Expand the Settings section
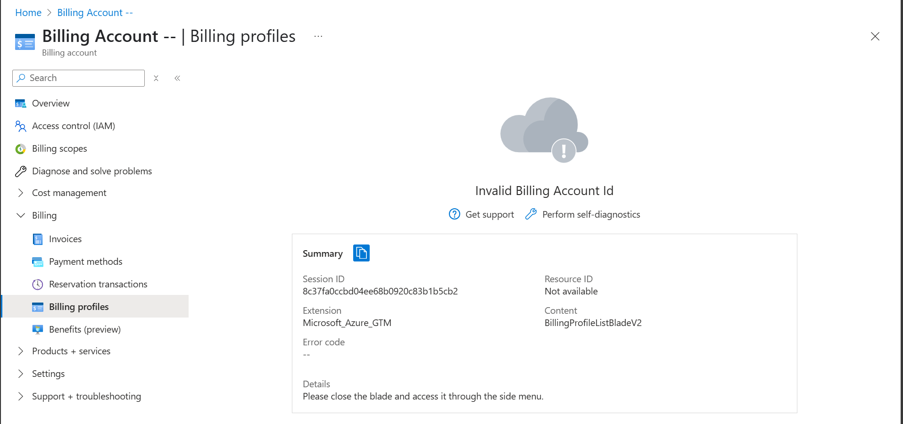The height and width of the screenshot is (424, 903). tap(21, 374)
